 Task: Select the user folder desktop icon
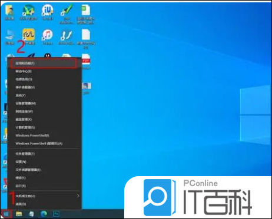click(x=9, y=12)
